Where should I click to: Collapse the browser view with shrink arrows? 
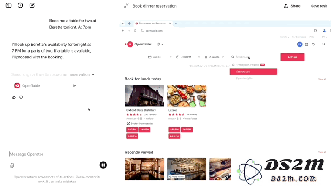[126, 6]
